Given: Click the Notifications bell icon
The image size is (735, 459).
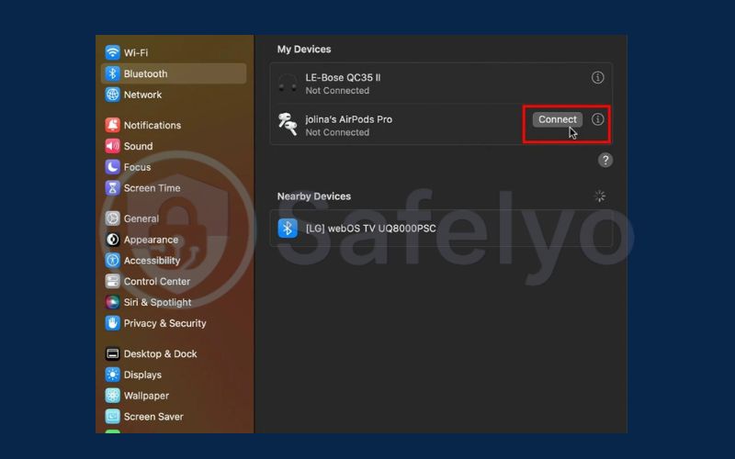Looking at the screenshot, I should click(x=112, y=125).
